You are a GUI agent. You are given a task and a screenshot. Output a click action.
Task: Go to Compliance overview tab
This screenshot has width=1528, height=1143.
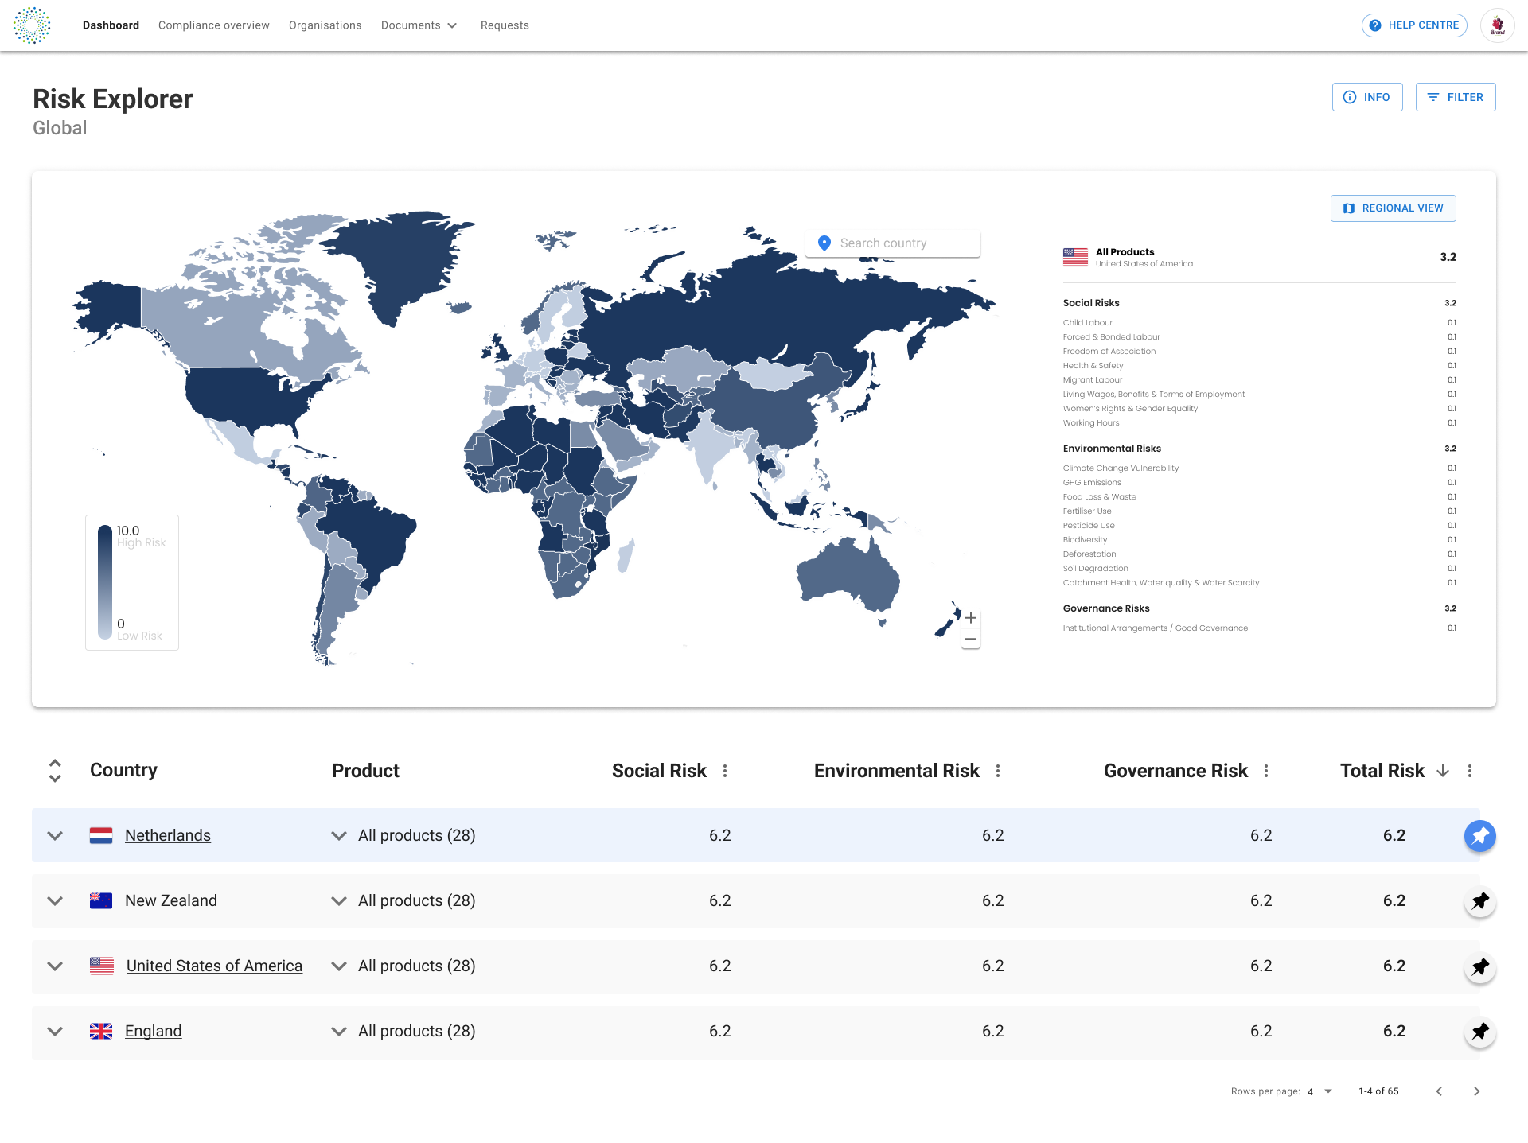pos(213,25)
